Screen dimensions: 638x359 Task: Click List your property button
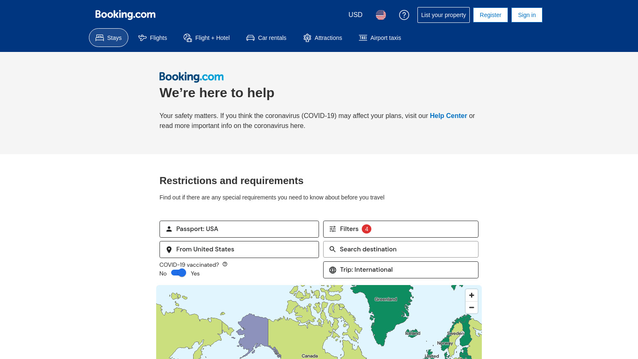(x=444, y=15)
